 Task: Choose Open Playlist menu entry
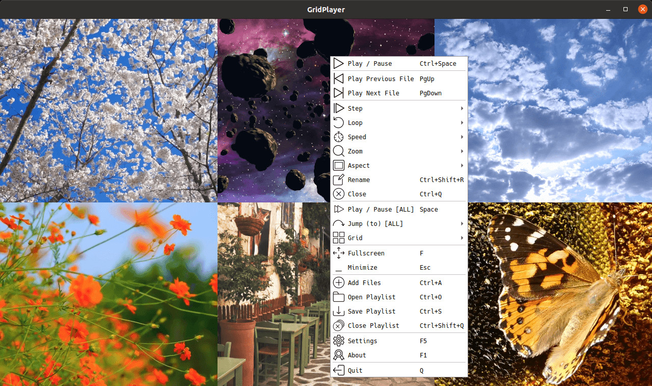pyautogui.click(x=399, y=297)
